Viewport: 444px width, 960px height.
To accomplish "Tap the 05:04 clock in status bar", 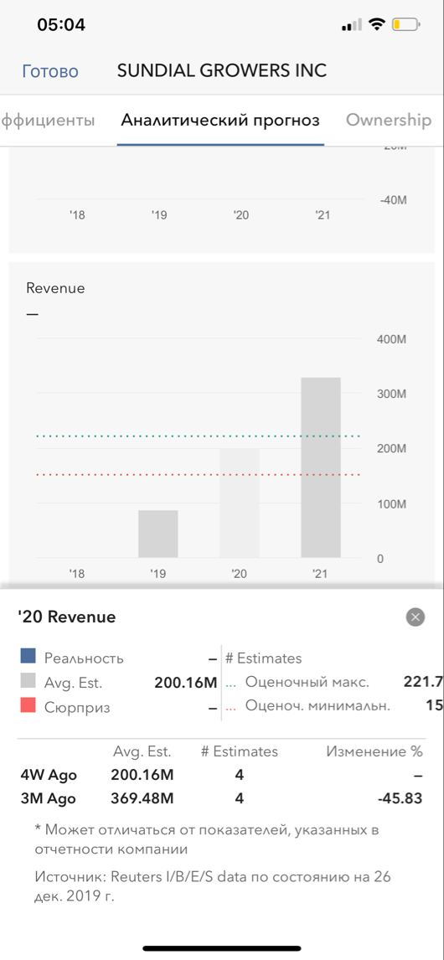I will click(61, 24).
